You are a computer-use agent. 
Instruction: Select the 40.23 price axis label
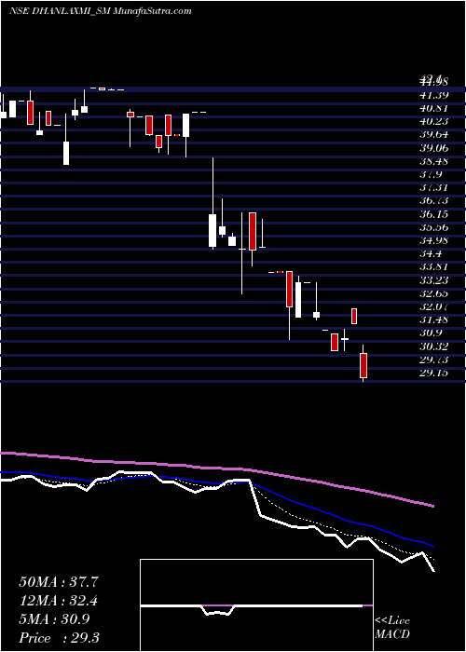[x=435, y=122]
